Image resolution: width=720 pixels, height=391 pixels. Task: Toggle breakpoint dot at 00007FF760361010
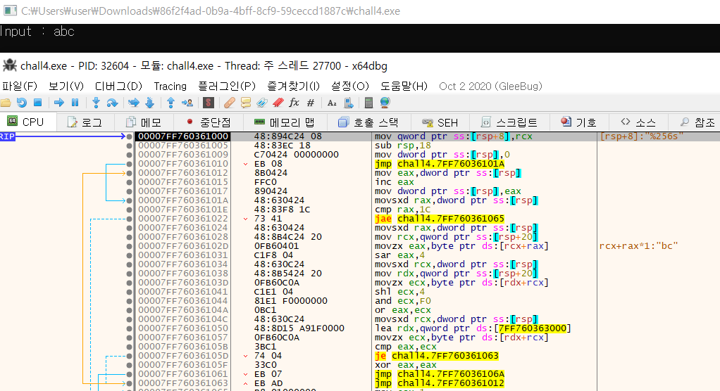point(130,164)
